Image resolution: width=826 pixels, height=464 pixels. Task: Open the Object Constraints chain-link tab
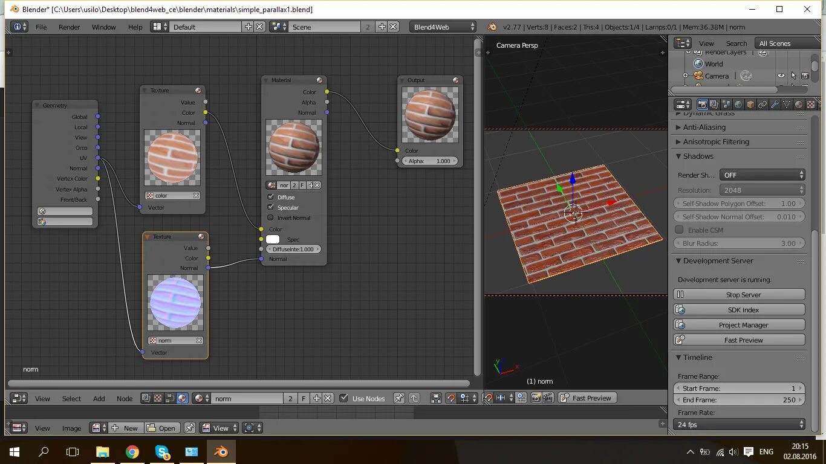point(763,105)
